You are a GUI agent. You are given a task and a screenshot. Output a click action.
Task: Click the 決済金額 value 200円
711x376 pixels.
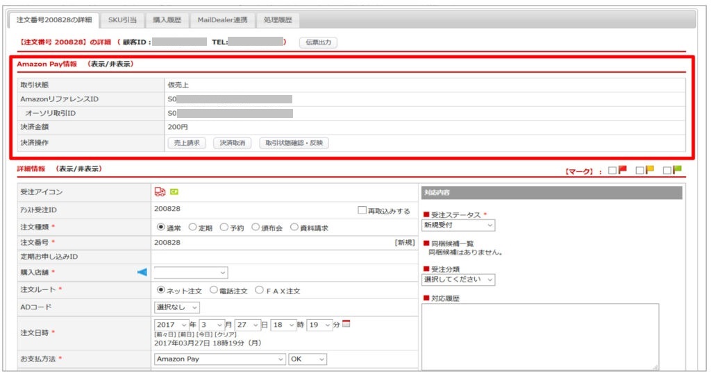tap(178, 127)
